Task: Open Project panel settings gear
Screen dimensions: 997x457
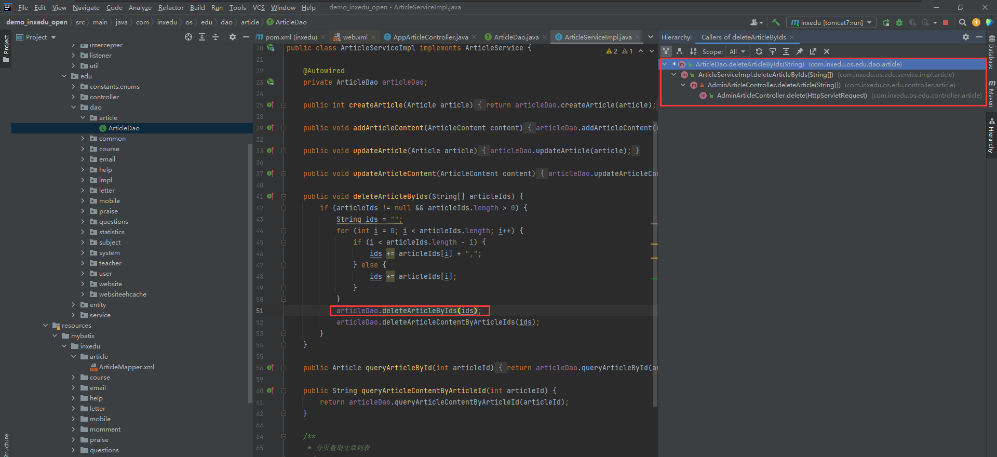Action: click(x=233, y=37)
